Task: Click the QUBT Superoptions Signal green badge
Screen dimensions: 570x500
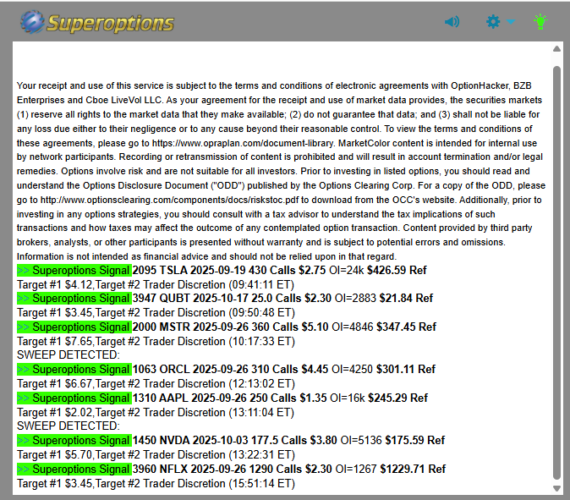Action: (x=74, y=298)
